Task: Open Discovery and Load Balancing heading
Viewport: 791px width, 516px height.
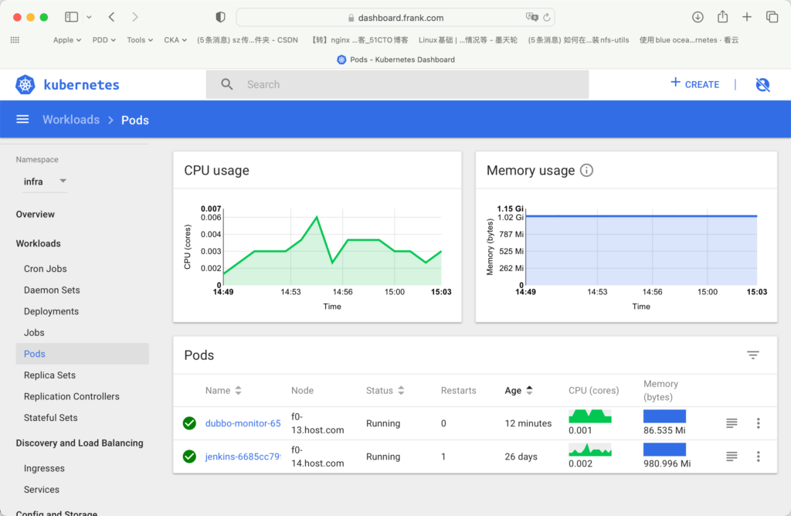Action: tap(80, 443)
